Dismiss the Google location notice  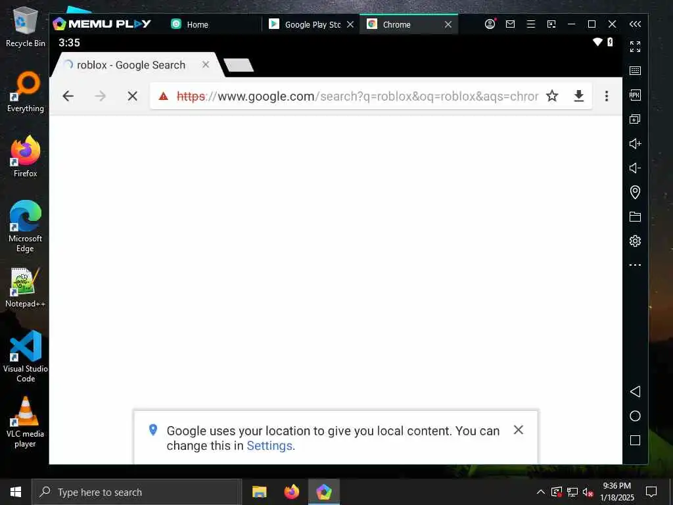click(x=518, y=430)
